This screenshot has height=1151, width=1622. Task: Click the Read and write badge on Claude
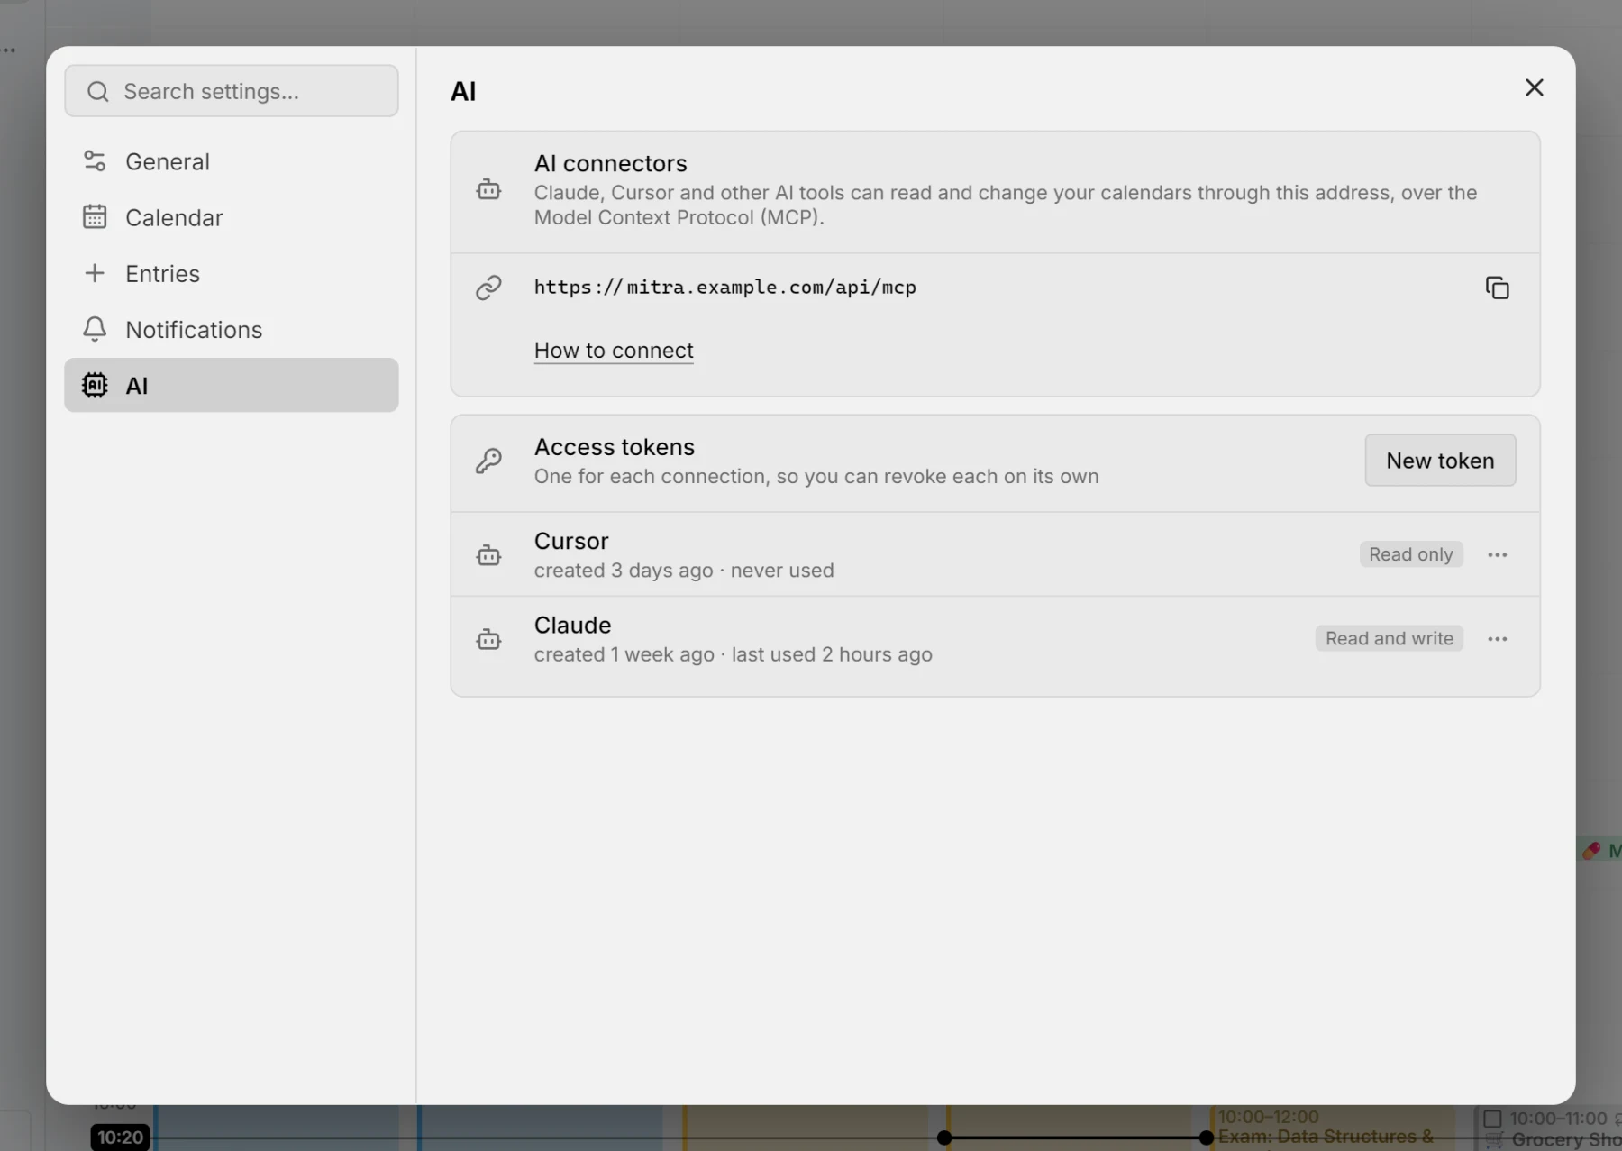[x=1390, y=638]
